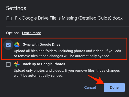Viewport: 129px width, 97px height.
Task: Click 'won't be automatically synced' text
Action: [38, 75]
